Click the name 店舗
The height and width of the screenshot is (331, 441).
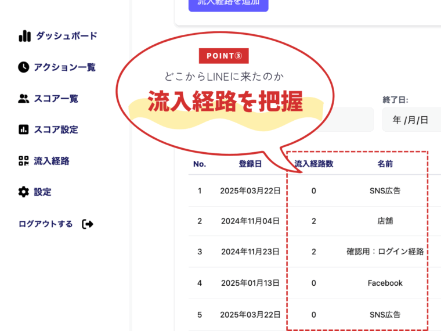[x=385, y=221]
